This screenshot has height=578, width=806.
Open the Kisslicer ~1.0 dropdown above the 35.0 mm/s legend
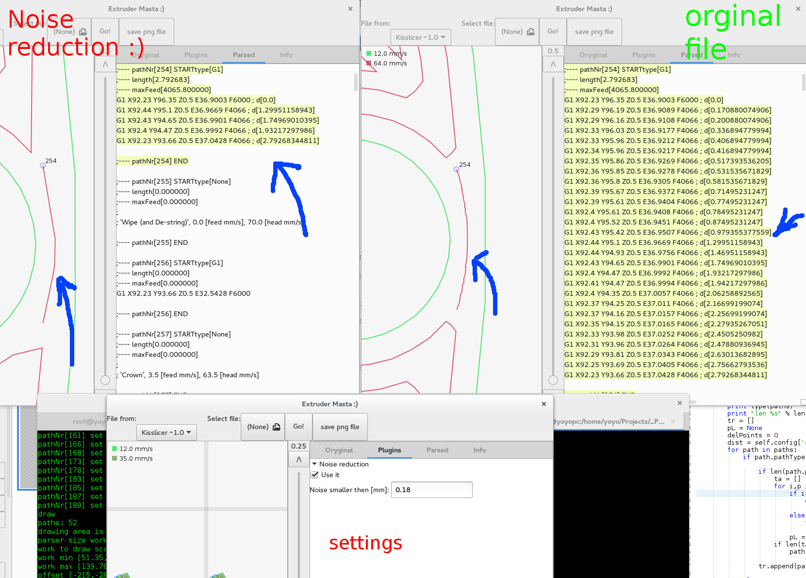[x=166, y=433]
